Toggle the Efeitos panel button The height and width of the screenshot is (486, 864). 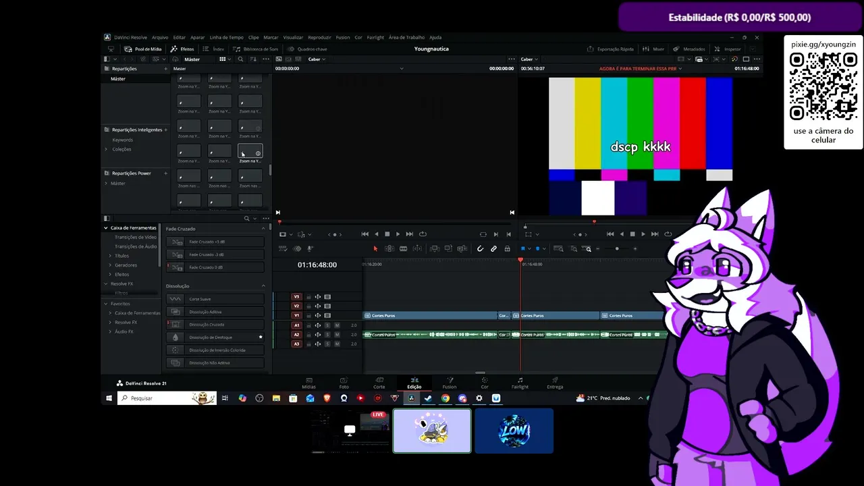[182, 49]
